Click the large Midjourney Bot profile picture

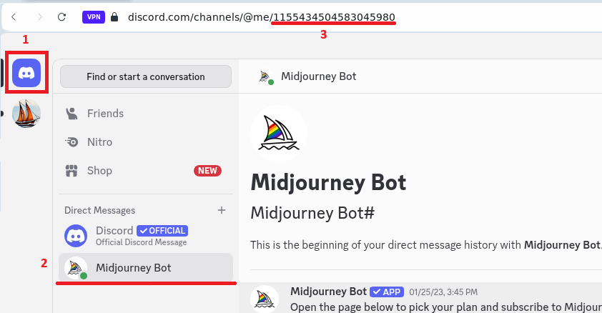278,134
